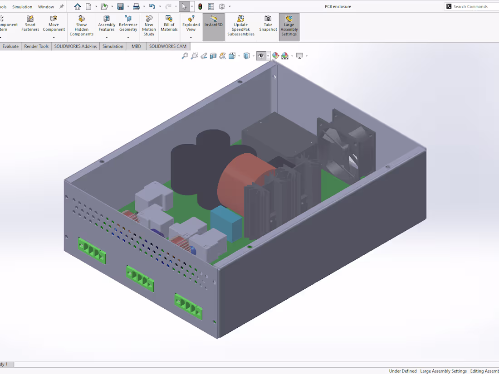Go to the Home welcome icon

(77, 6)
